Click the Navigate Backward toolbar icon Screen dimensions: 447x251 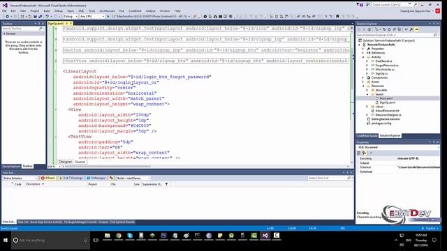pyautogui.click(x=8, y=17)
